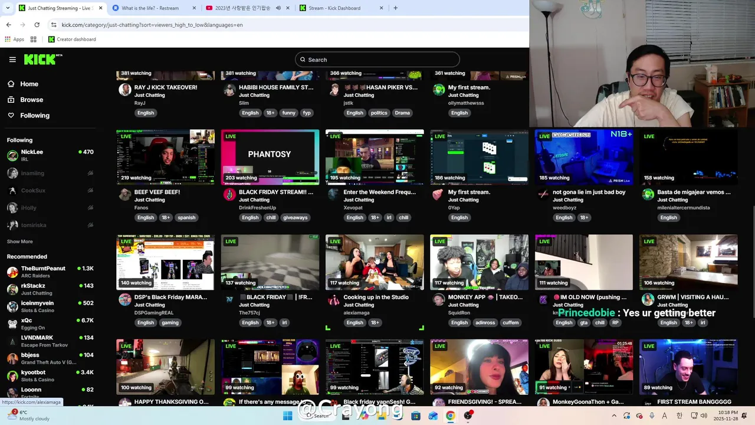
Task: Click DSPGamingREAL channel avatar
Action: (x=124, y=300)
